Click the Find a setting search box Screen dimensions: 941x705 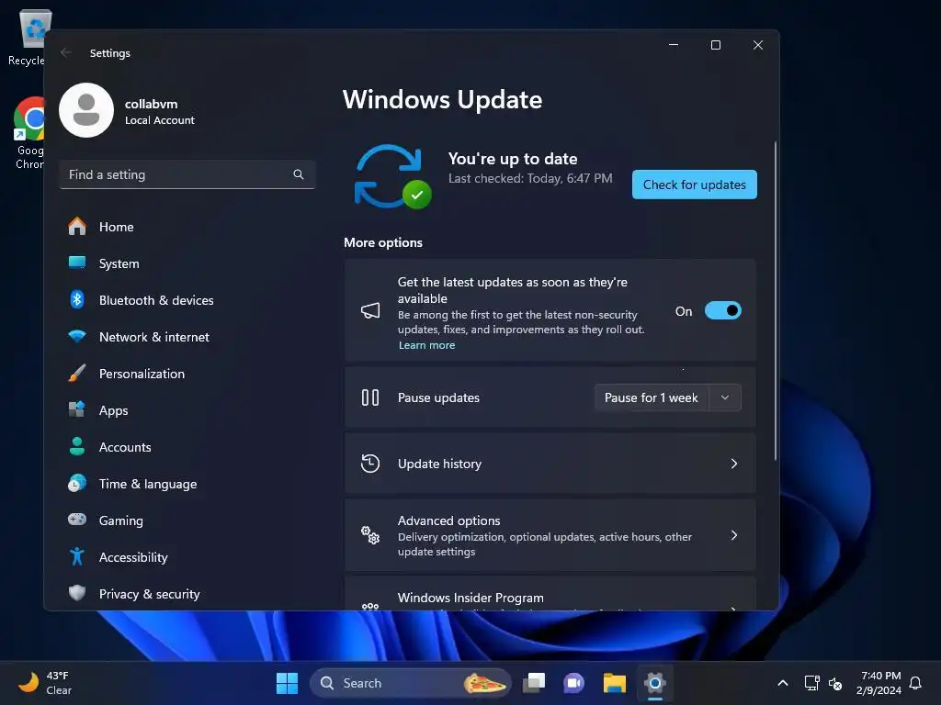click(x=187, y=174)
